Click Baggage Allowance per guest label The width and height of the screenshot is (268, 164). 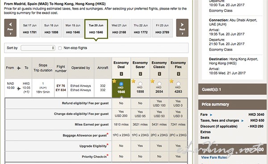click(84, 135)
